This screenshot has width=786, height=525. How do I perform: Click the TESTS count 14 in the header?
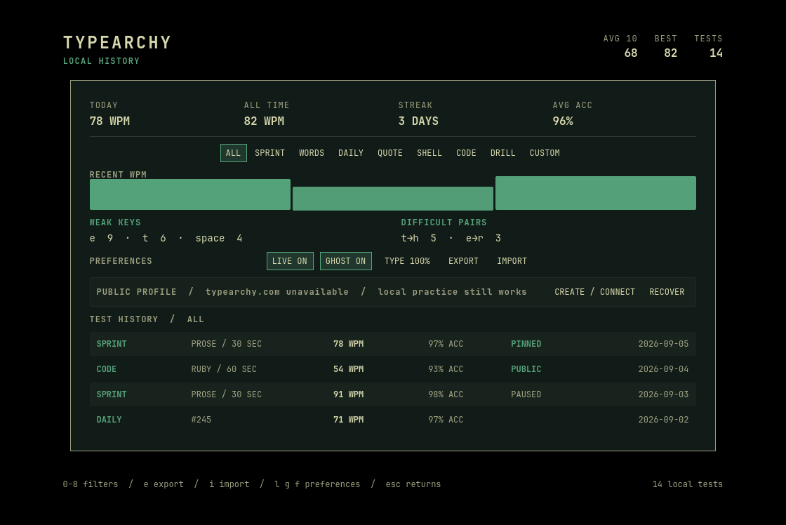[x=716, y=53]
